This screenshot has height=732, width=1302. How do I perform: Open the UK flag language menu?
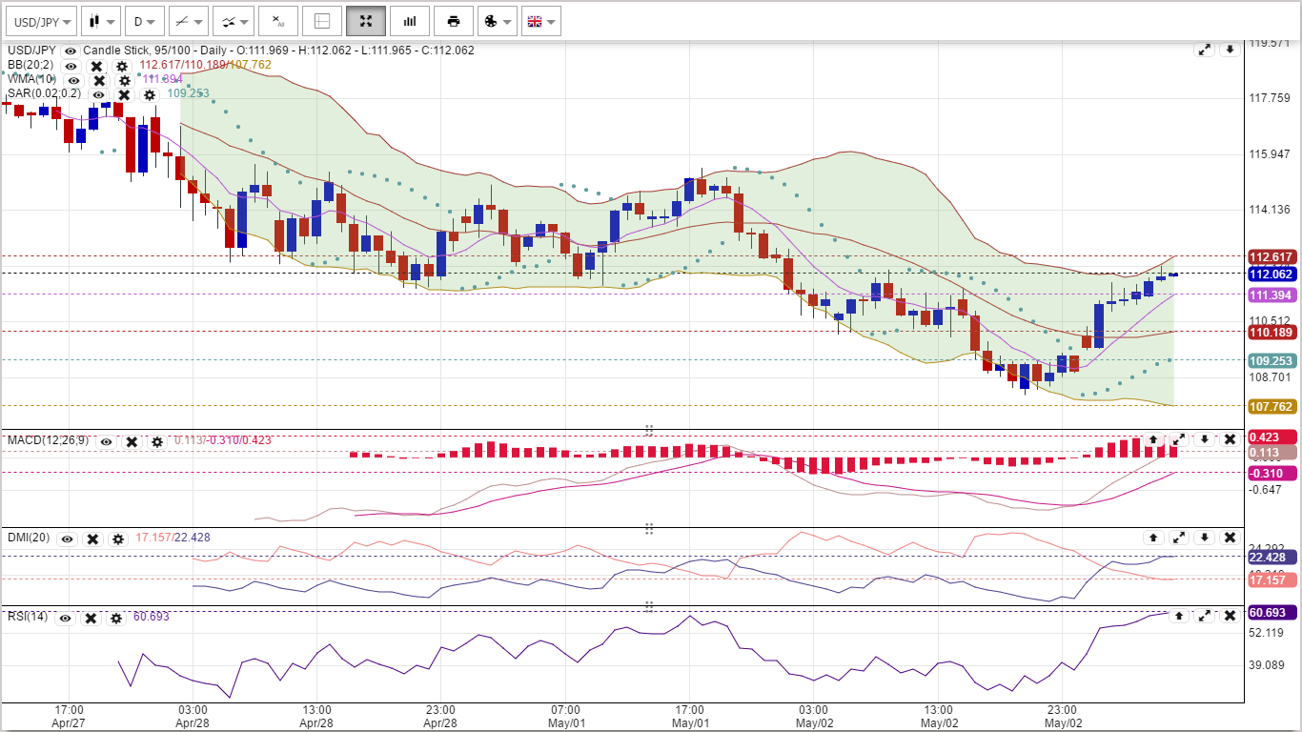(x=540, y=21)
